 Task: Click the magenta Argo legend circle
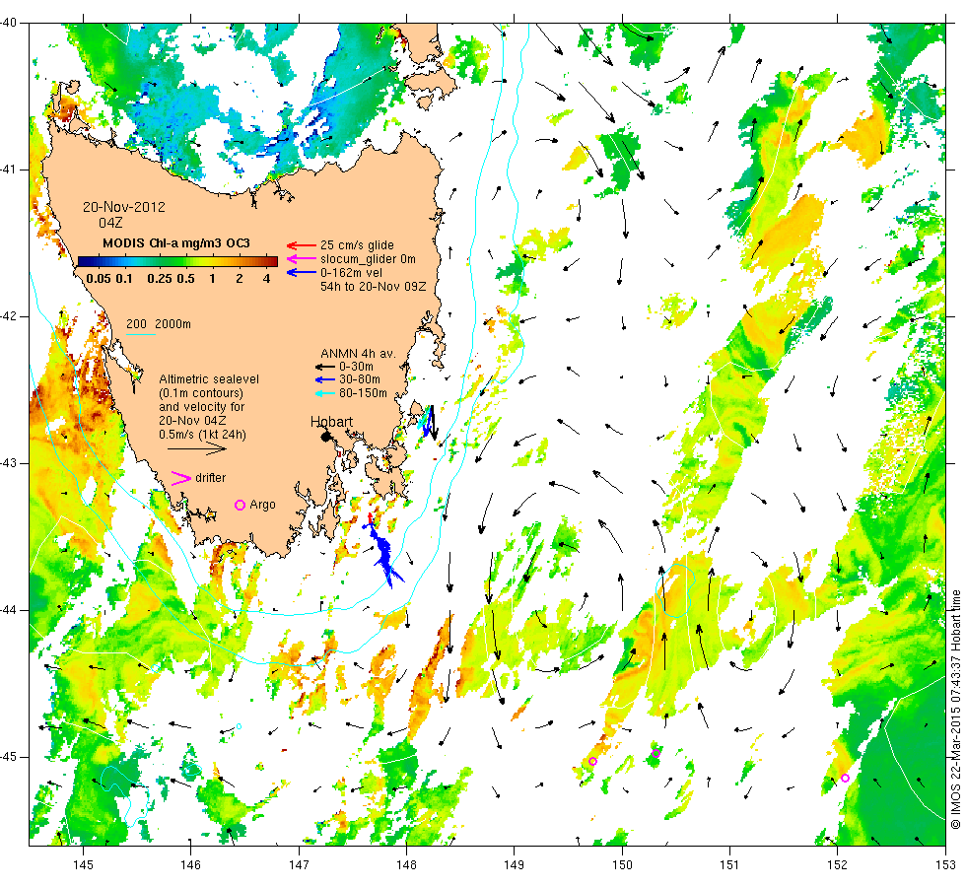click(x=241, y=505)
